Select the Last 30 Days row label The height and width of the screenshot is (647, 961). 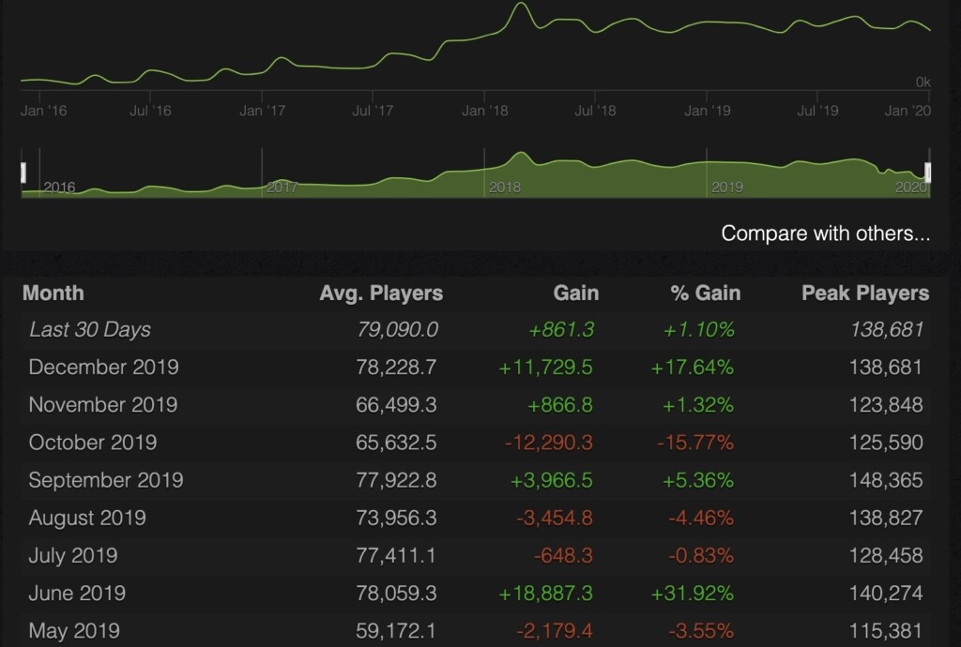click(x=89, y=329)
